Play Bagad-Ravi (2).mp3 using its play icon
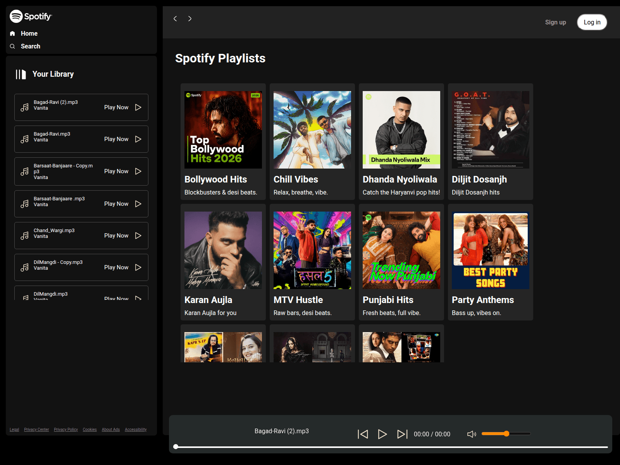620x465 pixels. 138,107
